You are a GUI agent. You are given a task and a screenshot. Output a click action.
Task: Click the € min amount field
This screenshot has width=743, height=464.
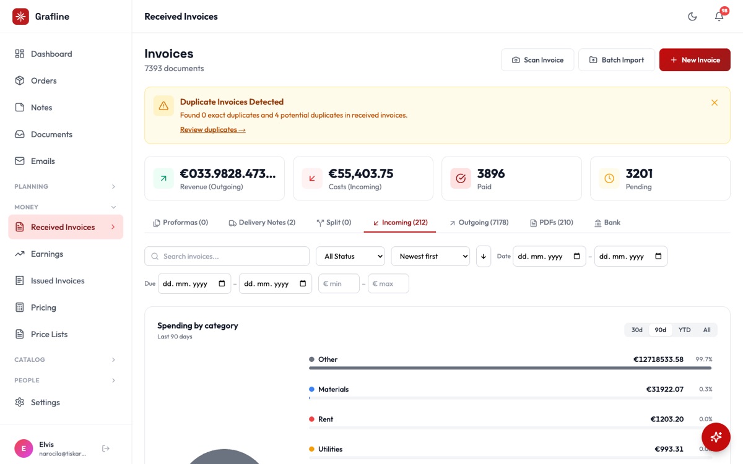[339, 283]
